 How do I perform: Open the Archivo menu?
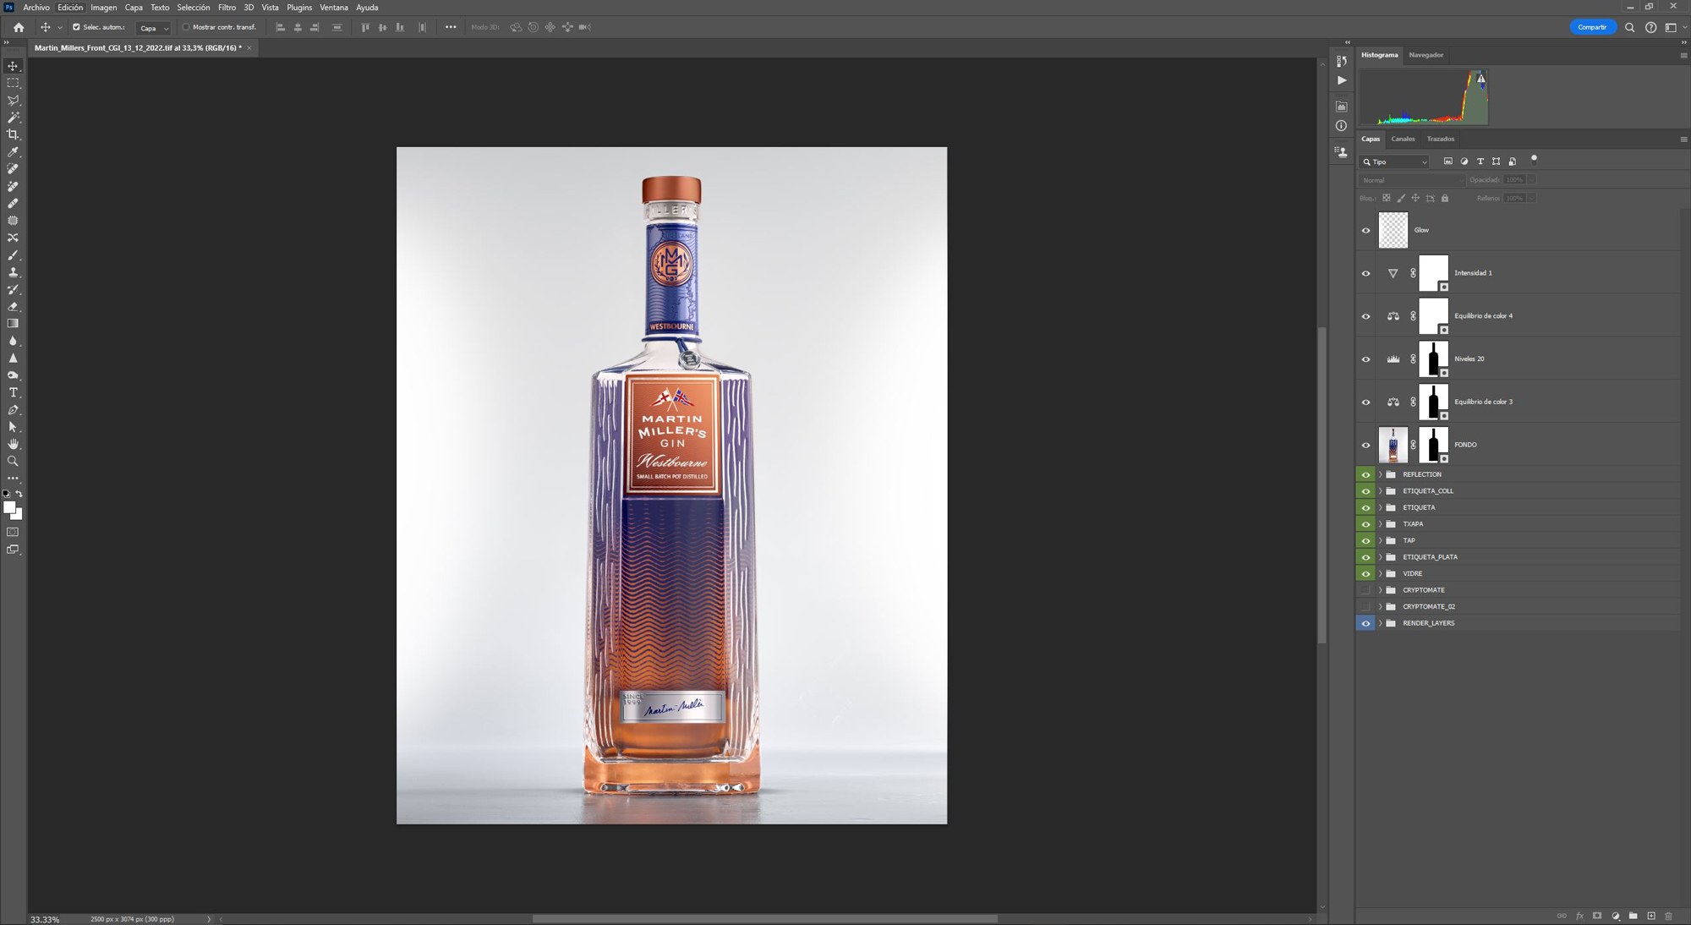click(x=36, y=8)
